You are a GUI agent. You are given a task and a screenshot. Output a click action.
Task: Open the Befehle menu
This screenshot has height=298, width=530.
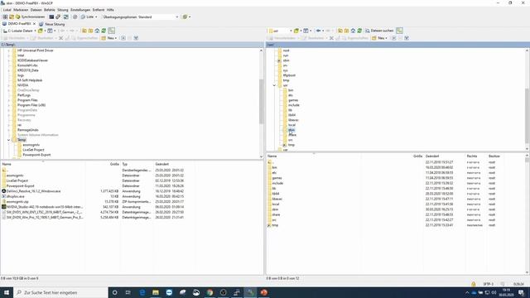point(50,10)
